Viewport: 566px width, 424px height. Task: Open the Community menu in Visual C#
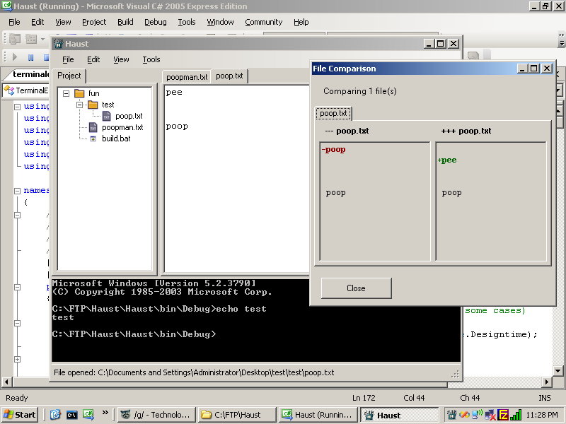pos(263,22)
